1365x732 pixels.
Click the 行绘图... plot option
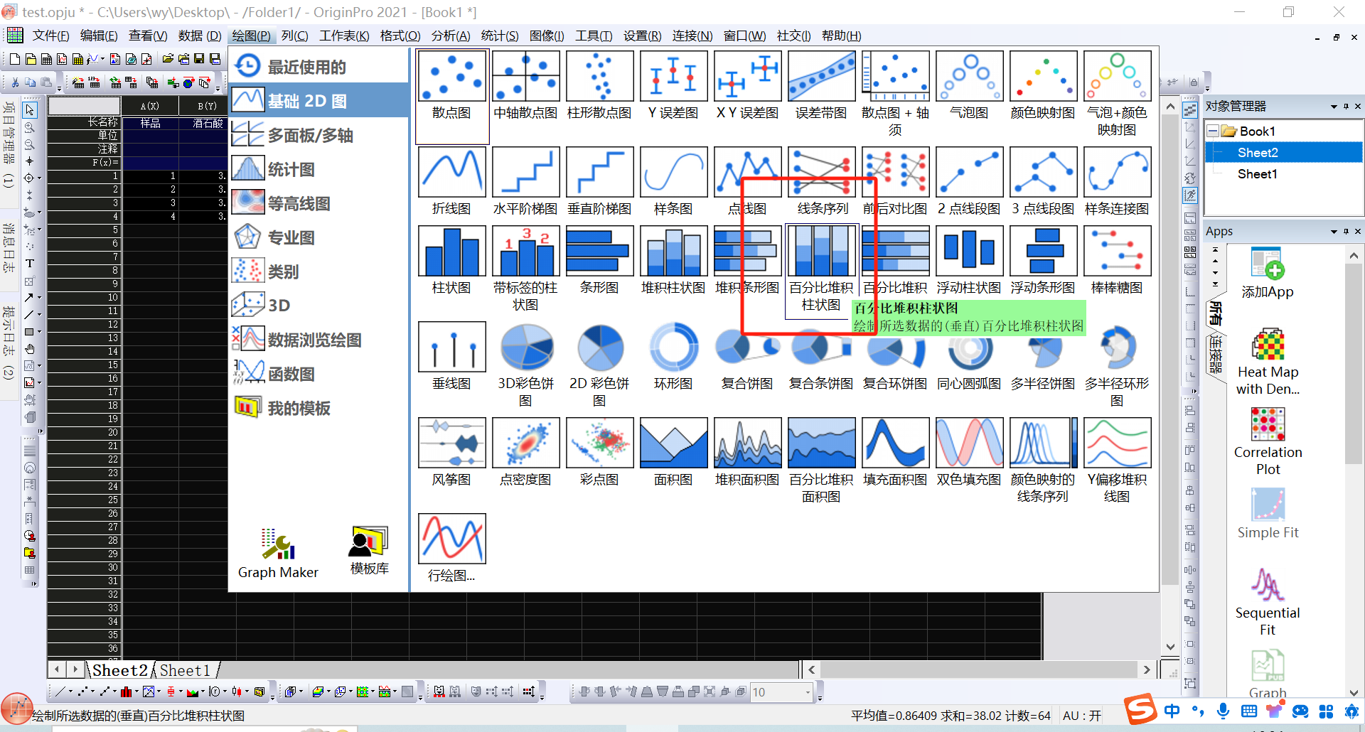[x=452, y=547]
